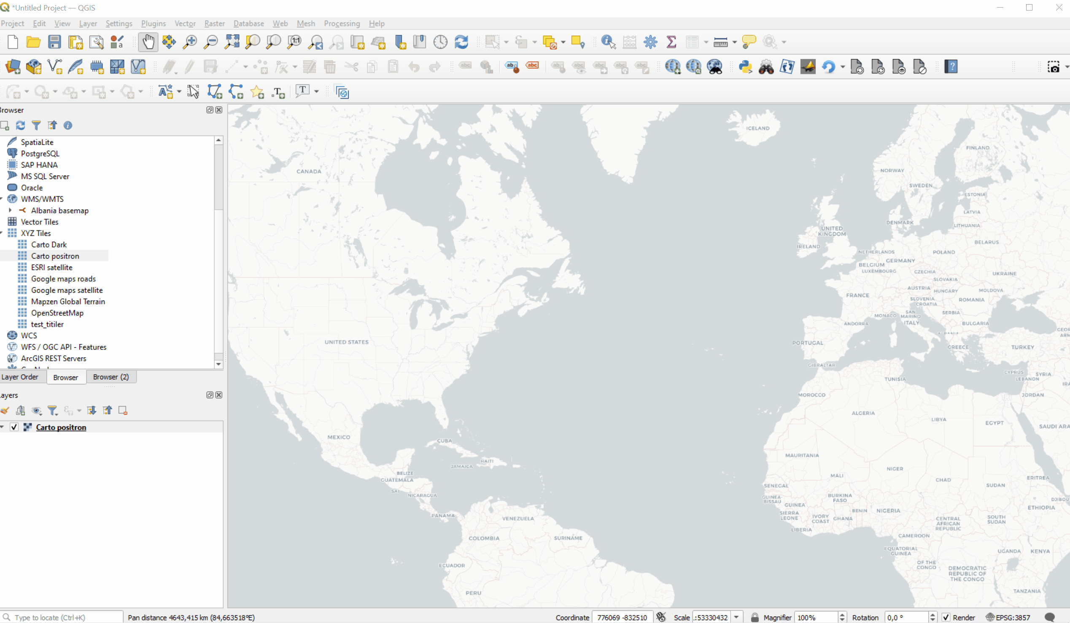Open the Raster menu
1070x623 pixels.
(x=214, y=23)
